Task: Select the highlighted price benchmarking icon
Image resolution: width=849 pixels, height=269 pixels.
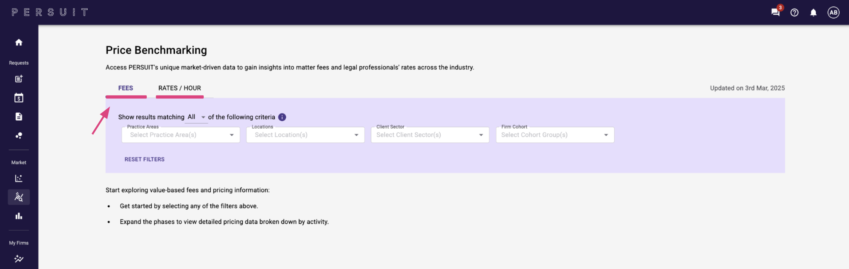Action: point(19,197)
